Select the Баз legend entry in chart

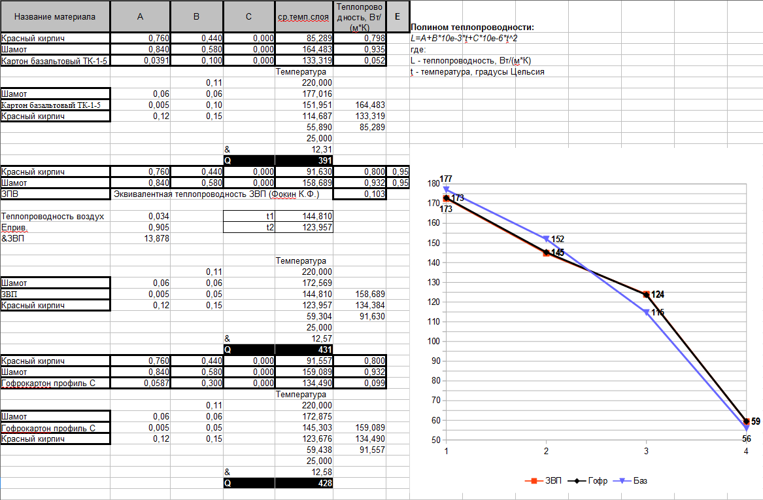634,481
